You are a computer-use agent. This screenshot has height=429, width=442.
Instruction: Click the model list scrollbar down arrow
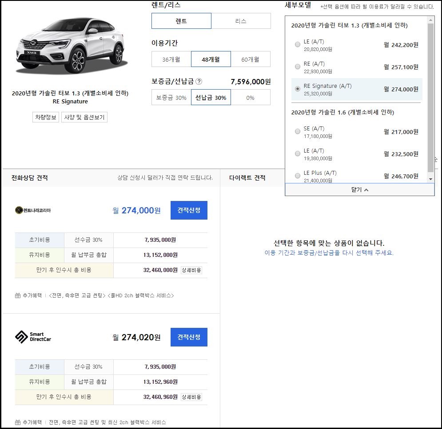430,179
